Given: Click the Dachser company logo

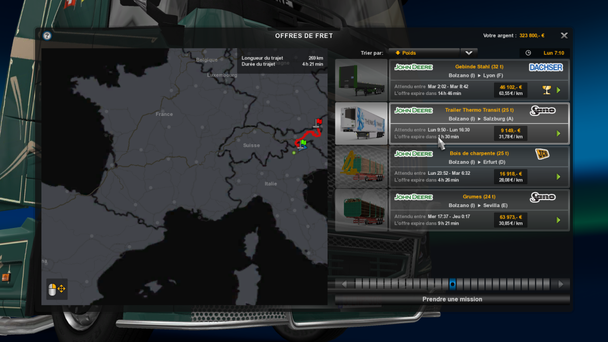Looking at the screenshot, I should (546, 67).
